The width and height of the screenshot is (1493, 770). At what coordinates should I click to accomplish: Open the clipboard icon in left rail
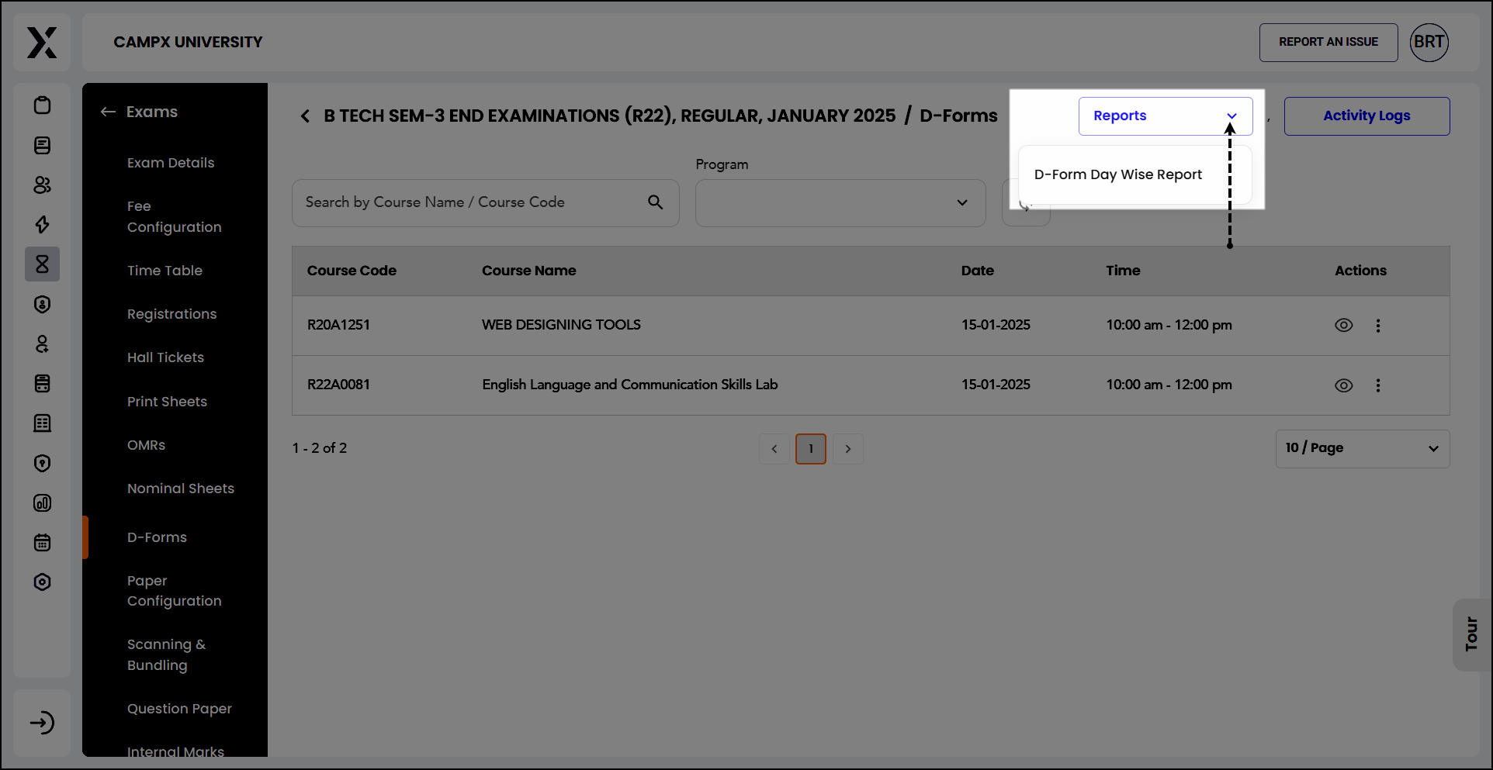click(x=43, y=105)
